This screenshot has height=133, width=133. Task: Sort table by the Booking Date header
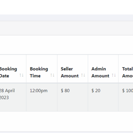point(13,69)
